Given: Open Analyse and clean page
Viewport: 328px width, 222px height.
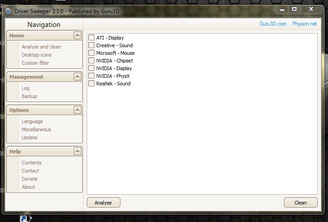Looking at the screenshot, I should click(41, 47).
